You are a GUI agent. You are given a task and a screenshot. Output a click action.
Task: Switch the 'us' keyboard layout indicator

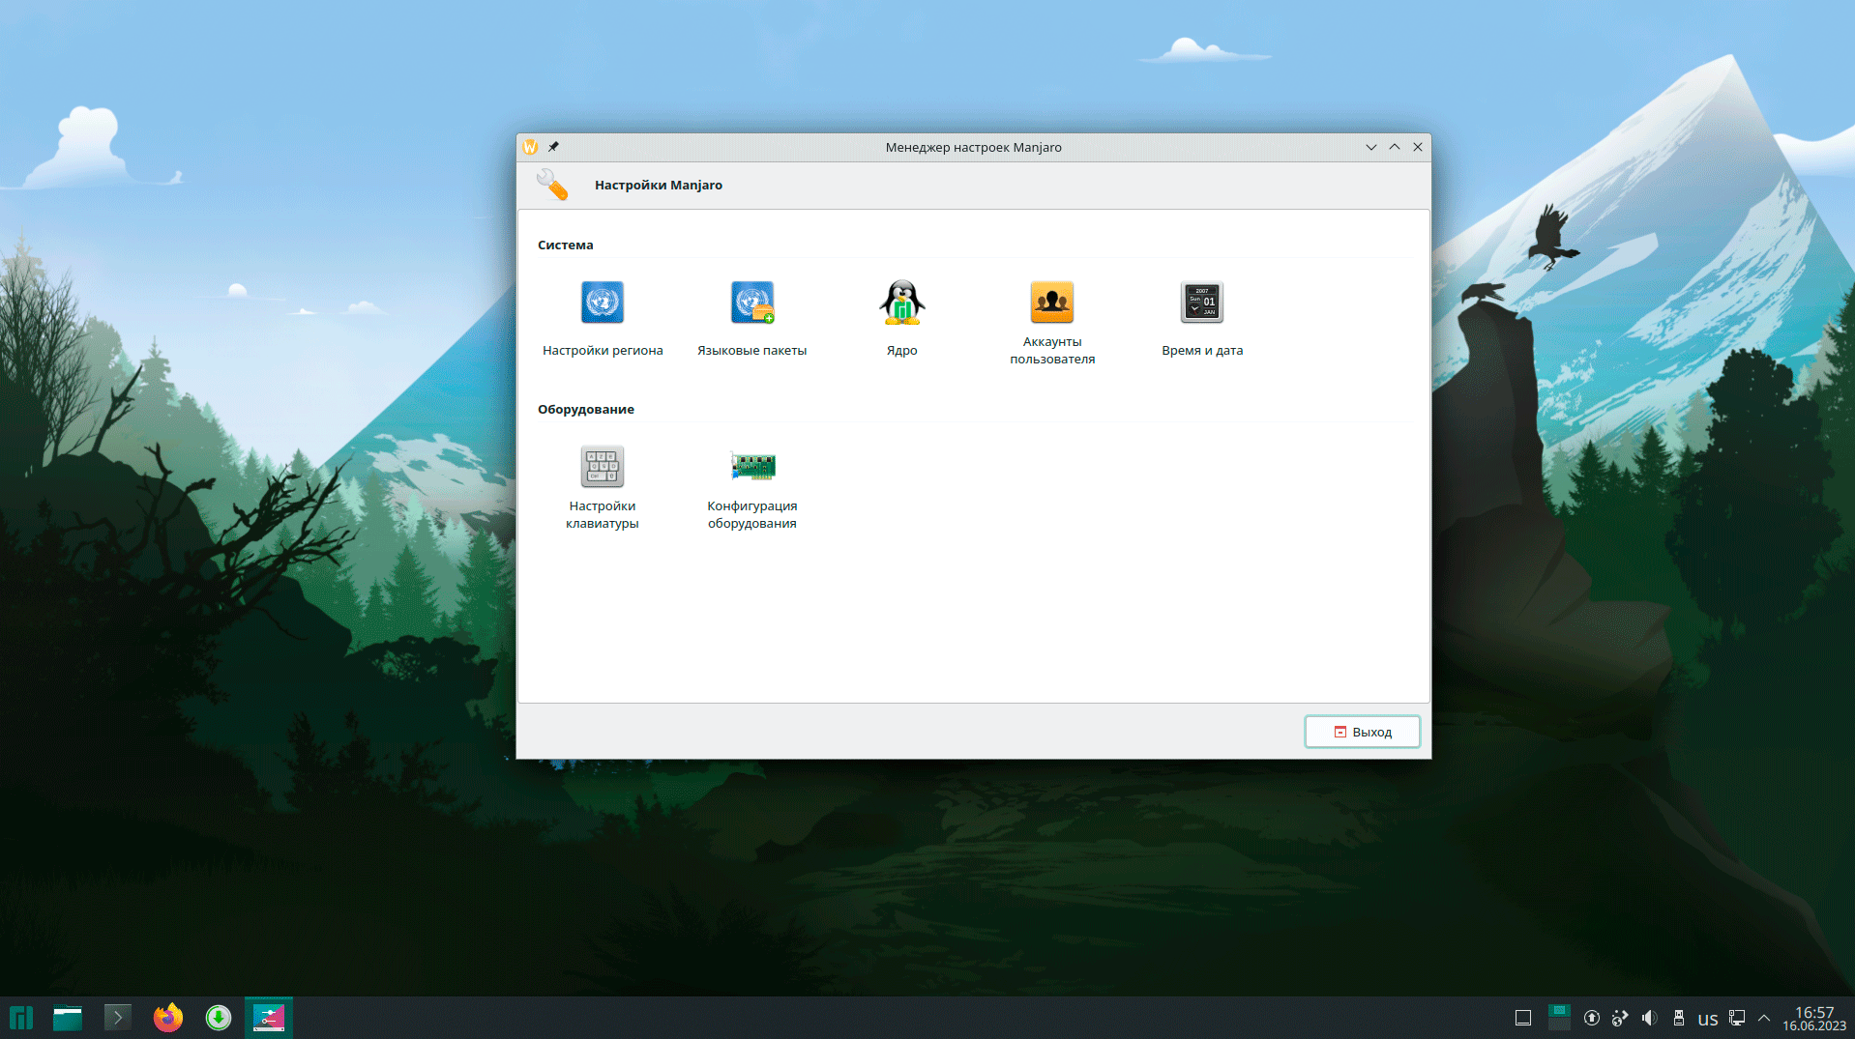click(1708, 1019)
